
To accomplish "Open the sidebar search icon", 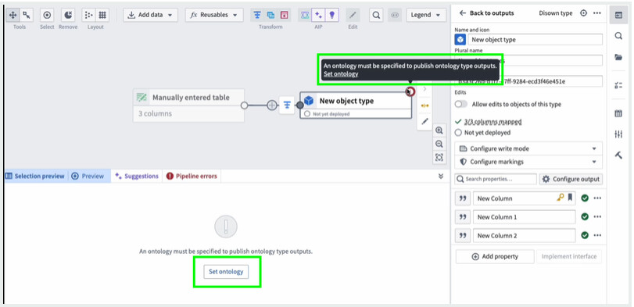I will coord(618,36).
